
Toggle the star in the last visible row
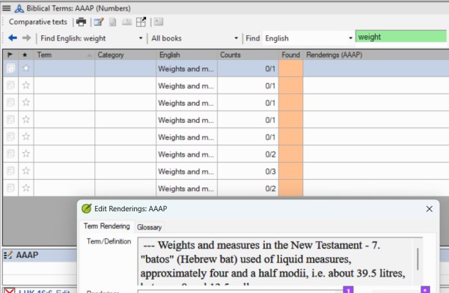tap(26, 188)
